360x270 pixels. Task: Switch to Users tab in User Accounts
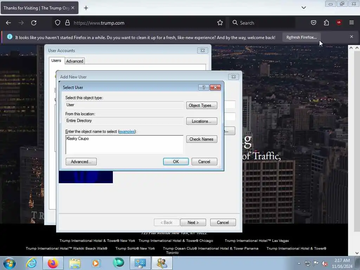(56, 60)
